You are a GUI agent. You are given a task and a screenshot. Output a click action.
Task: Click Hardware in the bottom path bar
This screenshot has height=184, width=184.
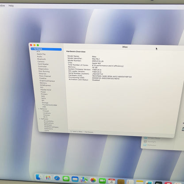(x=89, y=132)
